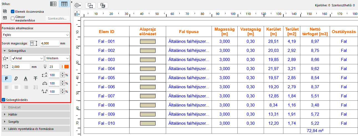Click the text height 2,000 field

(20, 66)
